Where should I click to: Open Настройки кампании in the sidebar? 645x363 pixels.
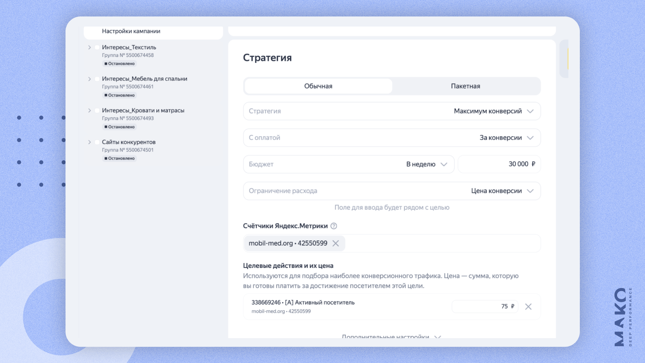(131, 31)
